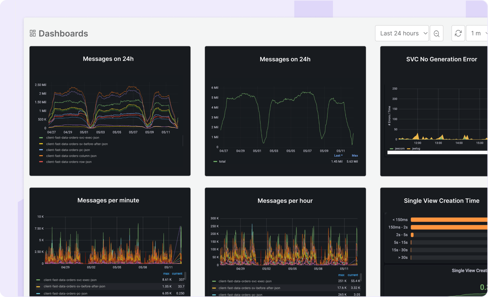
Task: Open the Messages per minute panel title menu
Action: [108, 200]
